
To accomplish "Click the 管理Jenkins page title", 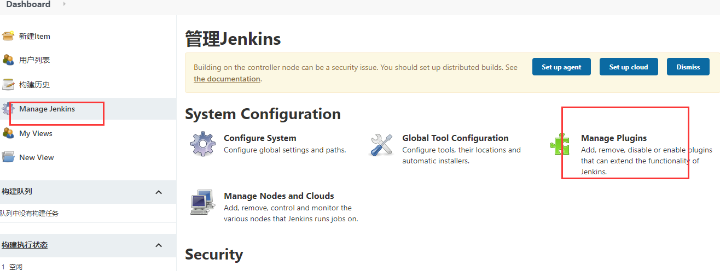I will 233,39.
